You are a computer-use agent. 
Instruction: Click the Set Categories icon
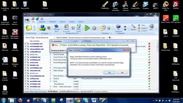118,28
